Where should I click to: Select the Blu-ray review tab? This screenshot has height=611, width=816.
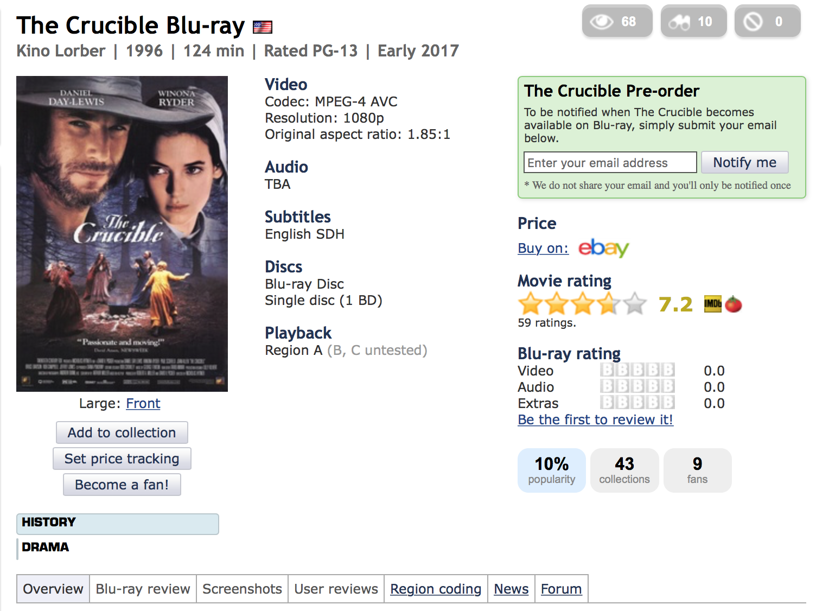click(143, 589)
